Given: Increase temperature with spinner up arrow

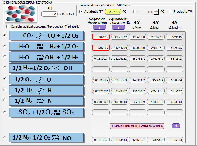Looking at the screenshot, I should (156, 10).
